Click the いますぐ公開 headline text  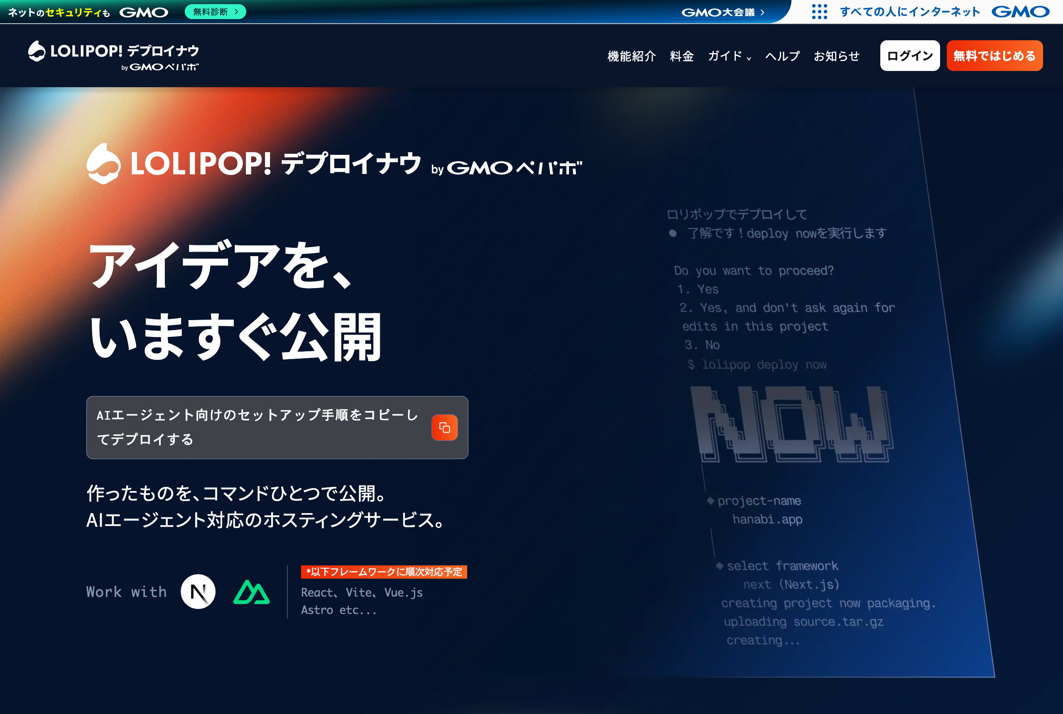coord(235,337)
